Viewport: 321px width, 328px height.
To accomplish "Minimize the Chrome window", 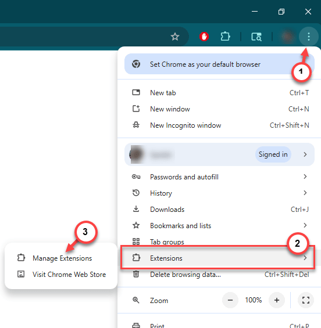I will 255,12.
